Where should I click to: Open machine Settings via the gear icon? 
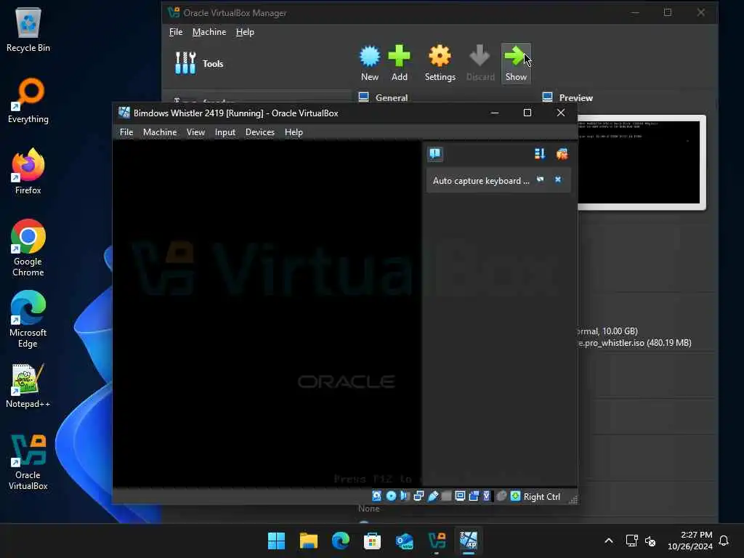click(x=440, y=63)
